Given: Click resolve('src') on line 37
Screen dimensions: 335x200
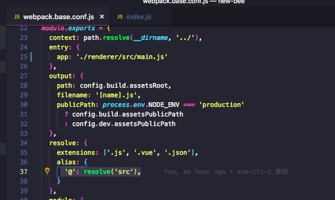Looking at the screenshot, I should (x=110, y=172).
